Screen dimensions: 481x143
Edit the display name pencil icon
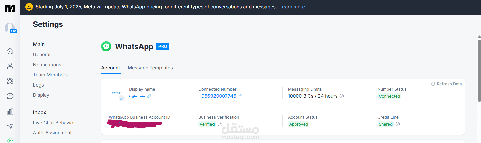click(x=149, y=96)
